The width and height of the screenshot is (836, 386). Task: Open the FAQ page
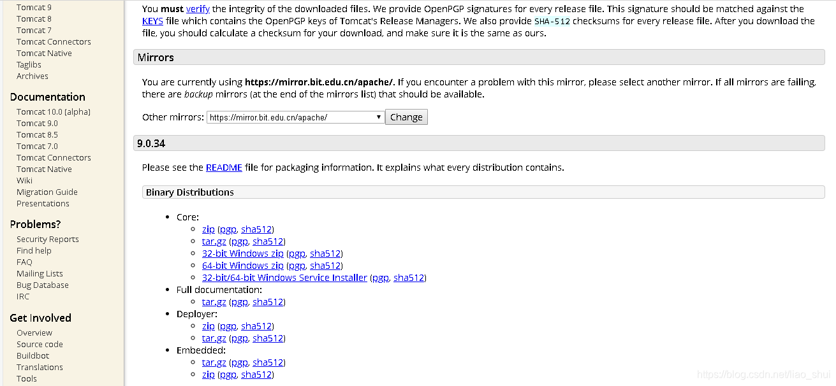[24, 262]
